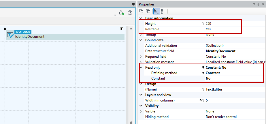The height and width of the screenshot is (124, 266).
Task: Select the TextEditor label tag on canvas
Action: pos(23,32)
